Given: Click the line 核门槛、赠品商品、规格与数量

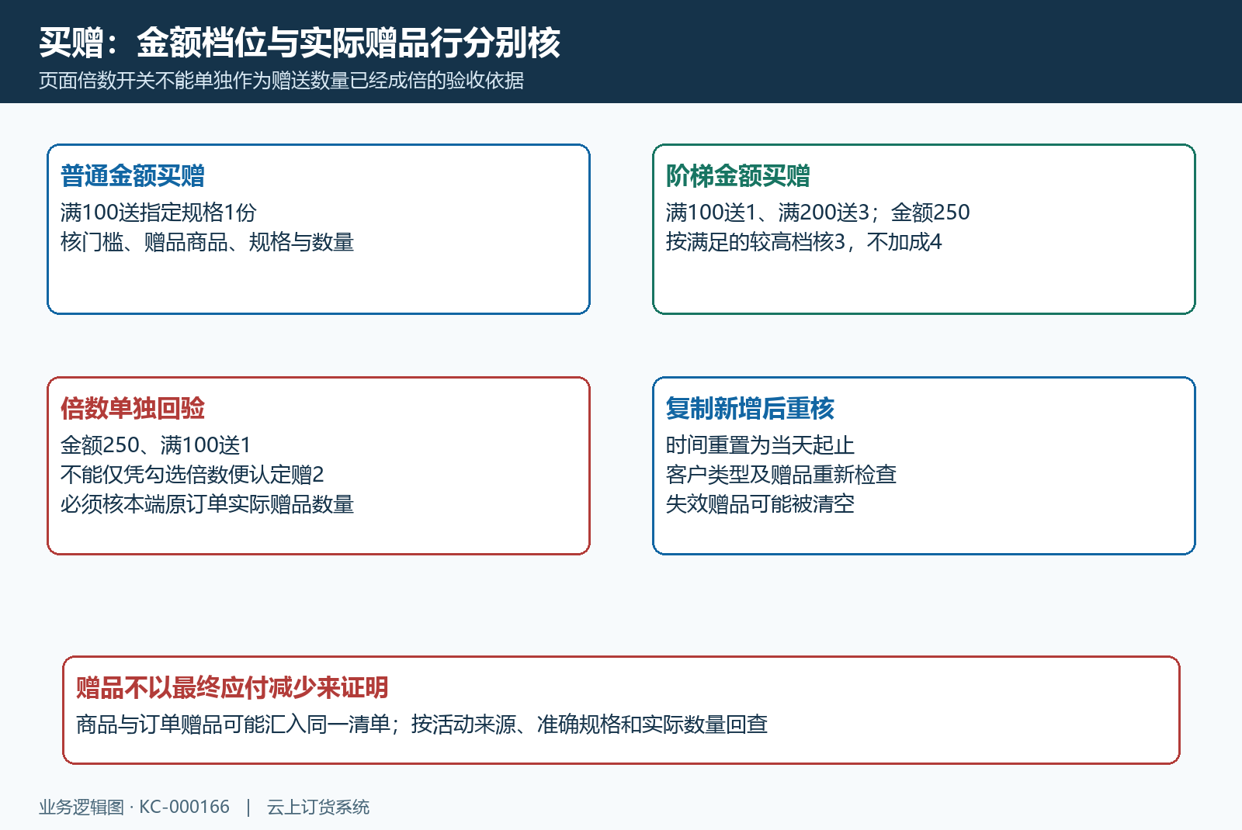Looking at the screenshot, I should pos(207,242).
